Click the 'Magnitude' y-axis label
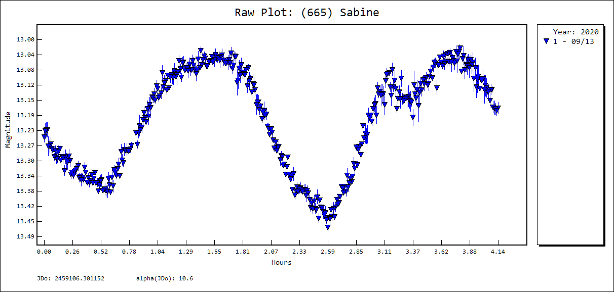Image resolution: width=614 pixels, height=292 pixels. pos(8,130)
